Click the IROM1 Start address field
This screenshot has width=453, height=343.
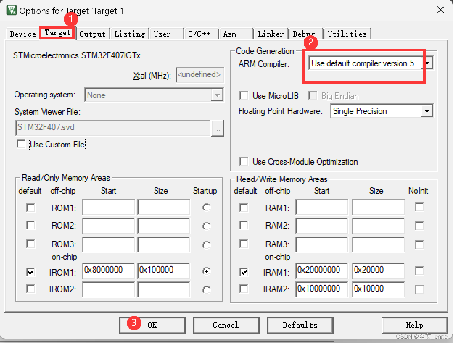pyautogui.click(x=108, y=271)
